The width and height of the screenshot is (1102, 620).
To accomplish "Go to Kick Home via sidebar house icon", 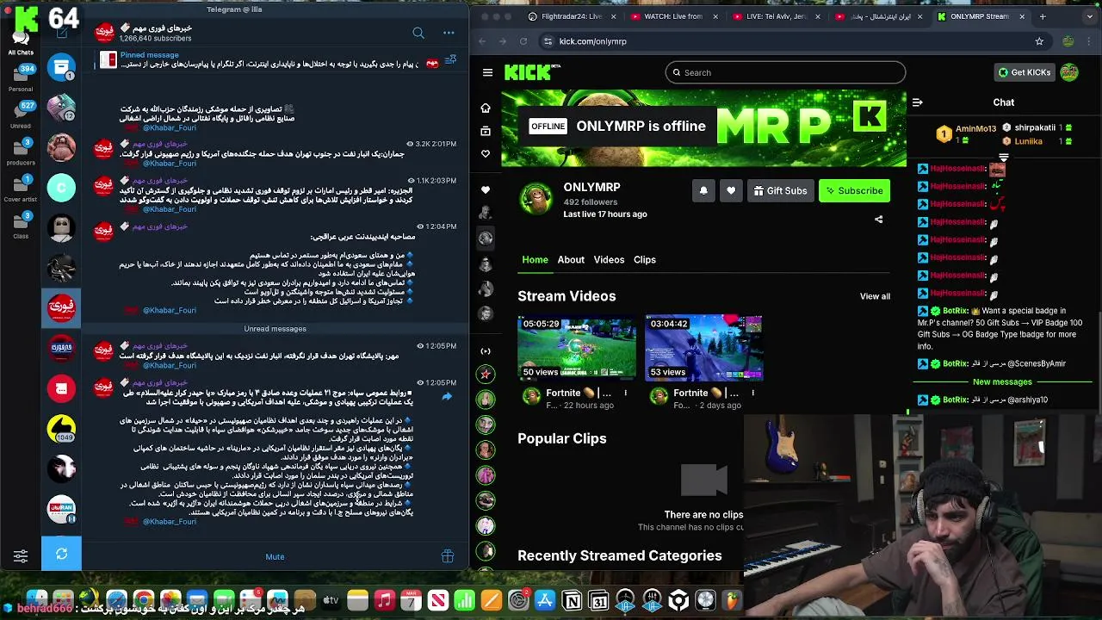I will tap(486, 108).
